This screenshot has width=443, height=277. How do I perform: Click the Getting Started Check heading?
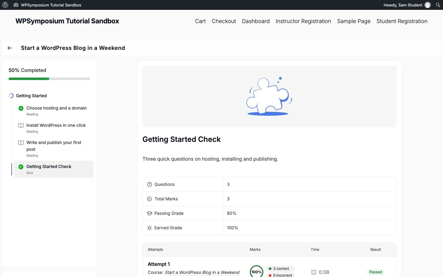click(x=182, y=139)
